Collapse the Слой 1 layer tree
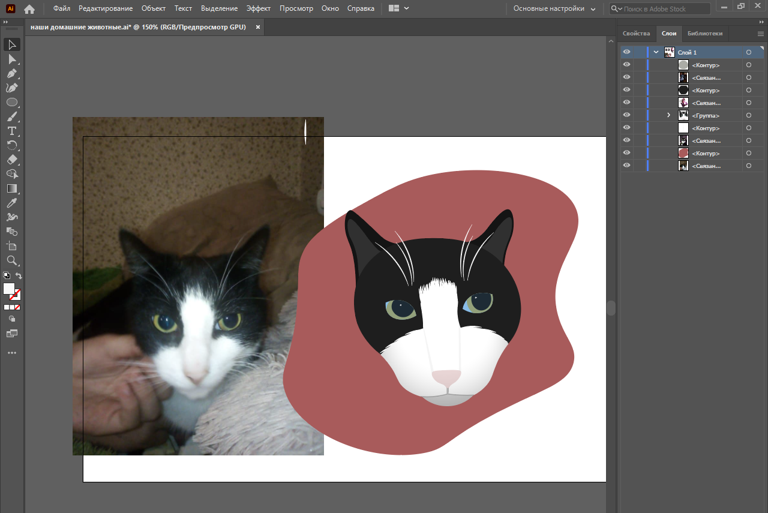Image resolution: width=768 pixels, height=513 pixels. tap(656, 52)
